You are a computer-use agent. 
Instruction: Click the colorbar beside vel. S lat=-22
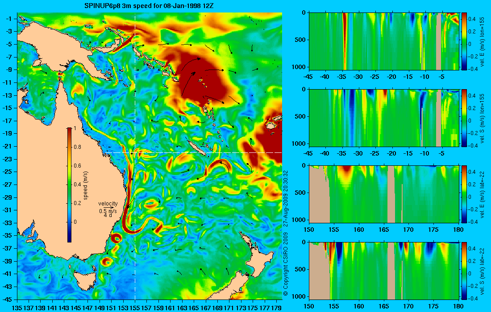(x=464, y=271)
